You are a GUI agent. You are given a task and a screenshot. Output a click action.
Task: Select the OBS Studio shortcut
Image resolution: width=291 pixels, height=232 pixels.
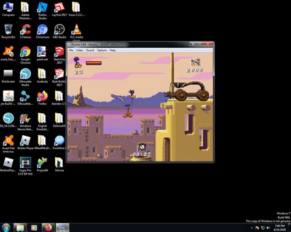tap(60, 31)
